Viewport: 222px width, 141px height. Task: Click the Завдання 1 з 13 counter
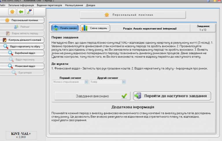tap(203, 28)
